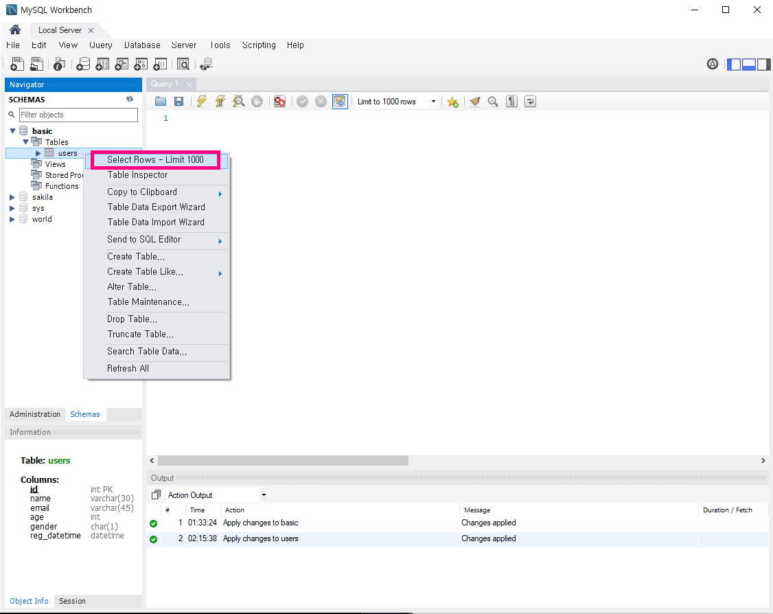Execute the statement under cursor icon
Screen dimensions: 773x614
click(220, 102)
